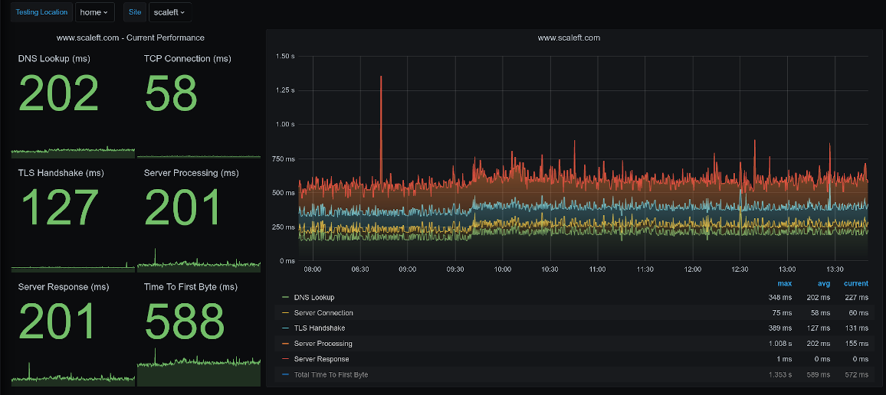Click the cyan TLS Handshake legend color line
The height and width of the screenshot is (395, 886).
pos(285,328)
